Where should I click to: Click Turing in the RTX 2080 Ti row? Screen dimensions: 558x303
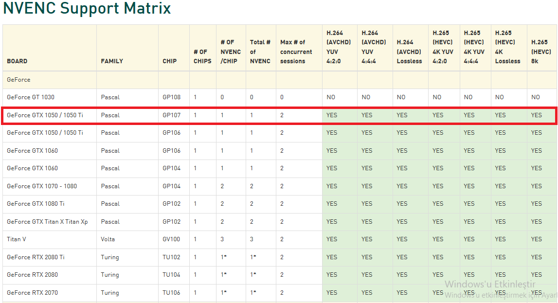[x=110, y=257]
